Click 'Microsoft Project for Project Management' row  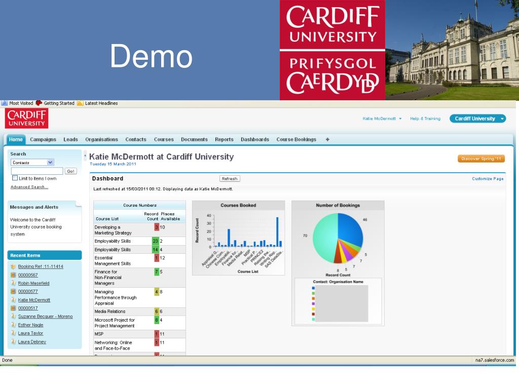[x=139, y=323]
